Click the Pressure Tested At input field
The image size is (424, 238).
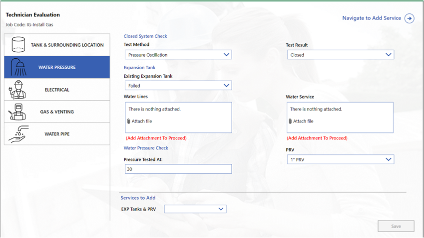[x=177, y=169]
